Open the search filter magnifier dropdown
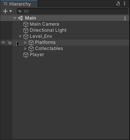Viewport: 130px width, 140px height. 20,11
